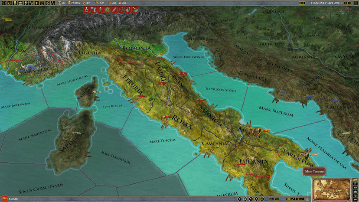Click the Mare Tyrrhenum sea label
The image size is (359, 202).
115,157
